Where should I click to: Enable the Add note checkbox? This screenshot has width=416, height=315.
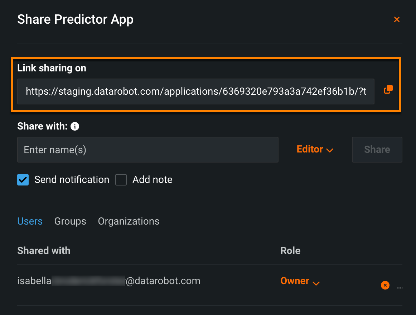pyautogui.click(x=121, y=180)
